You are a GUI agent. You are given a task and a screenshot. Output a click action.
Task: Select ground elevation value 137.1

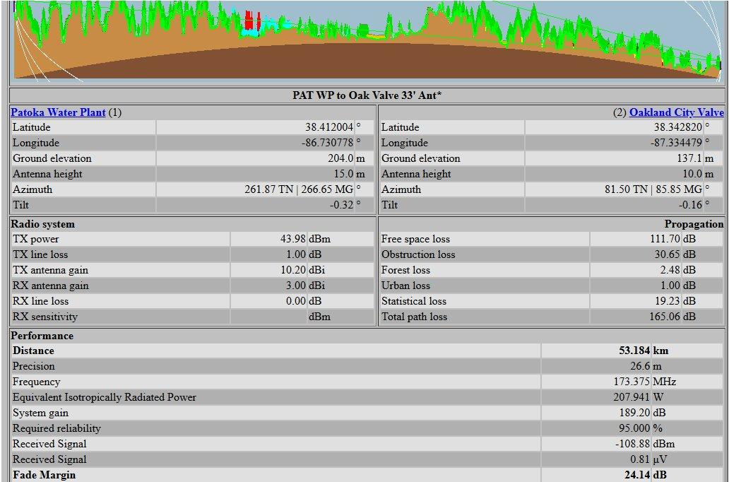click(x=690, y=158)
